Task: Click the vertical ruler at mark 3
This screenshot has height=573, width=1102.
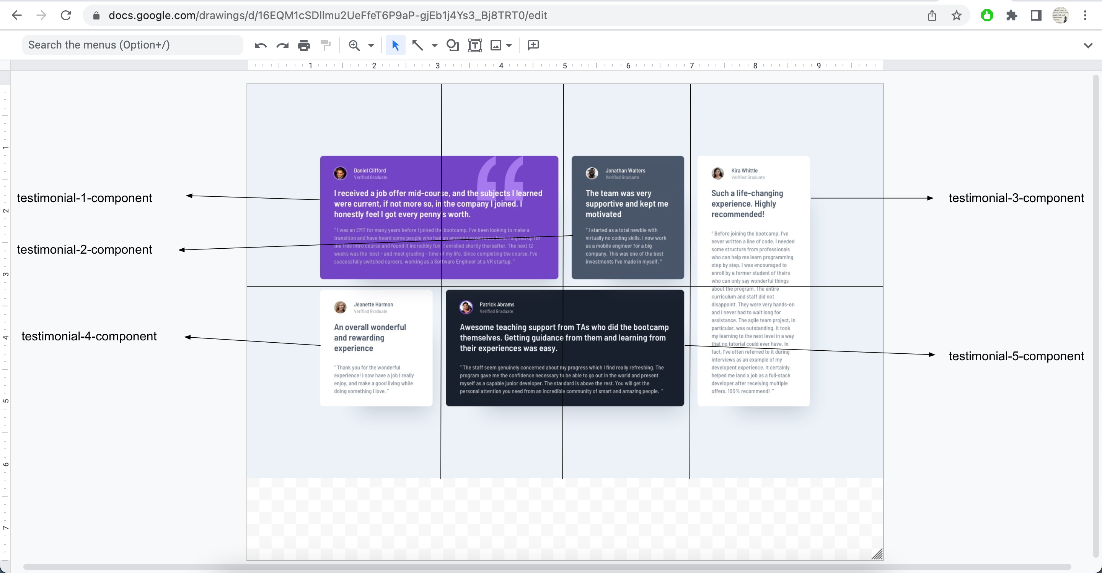Action: click(6, 274)
